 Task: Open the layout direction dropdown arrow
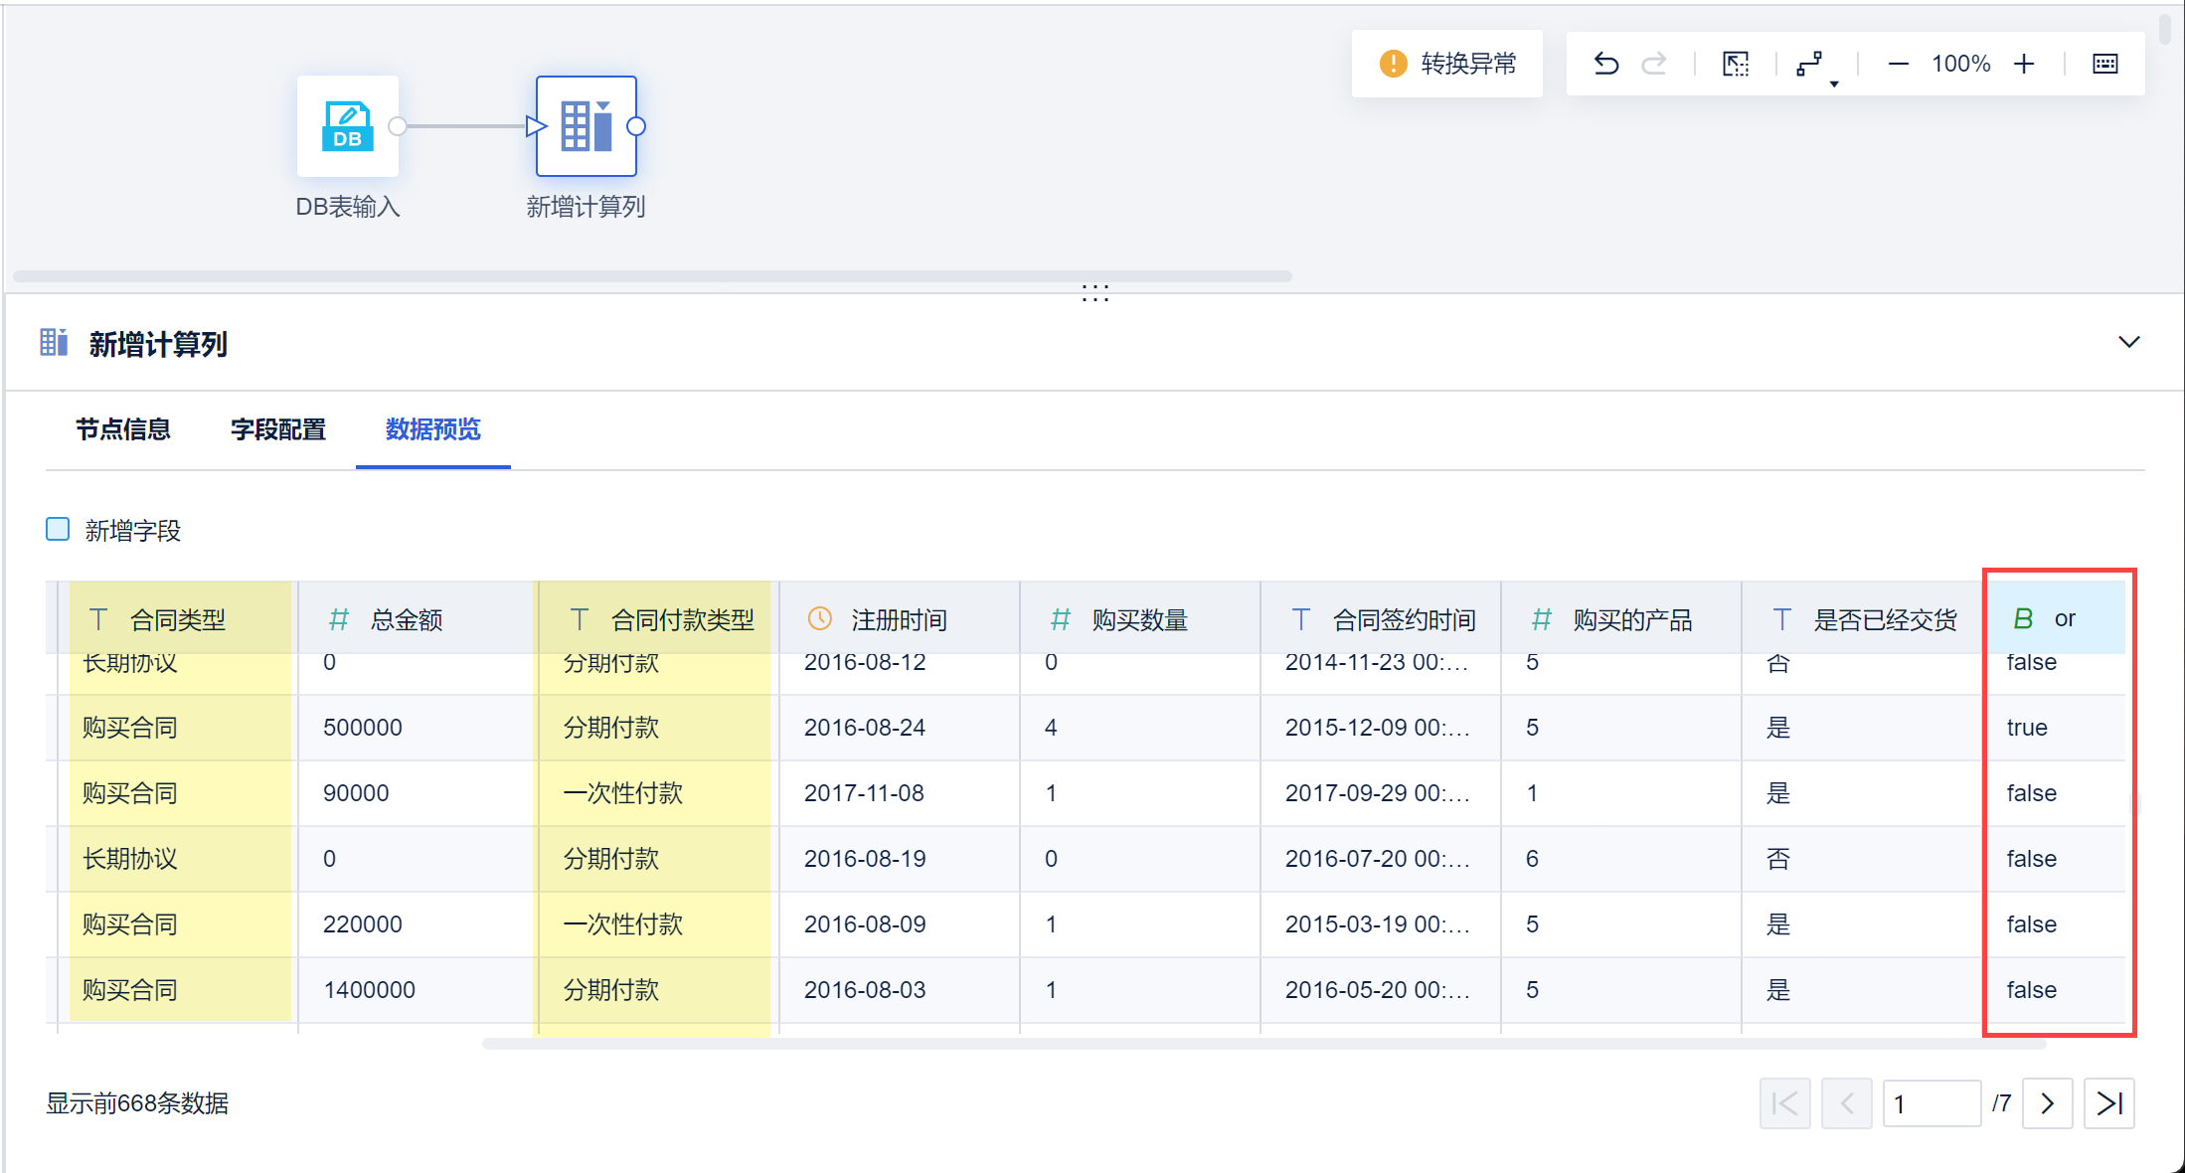(1834, 84)
